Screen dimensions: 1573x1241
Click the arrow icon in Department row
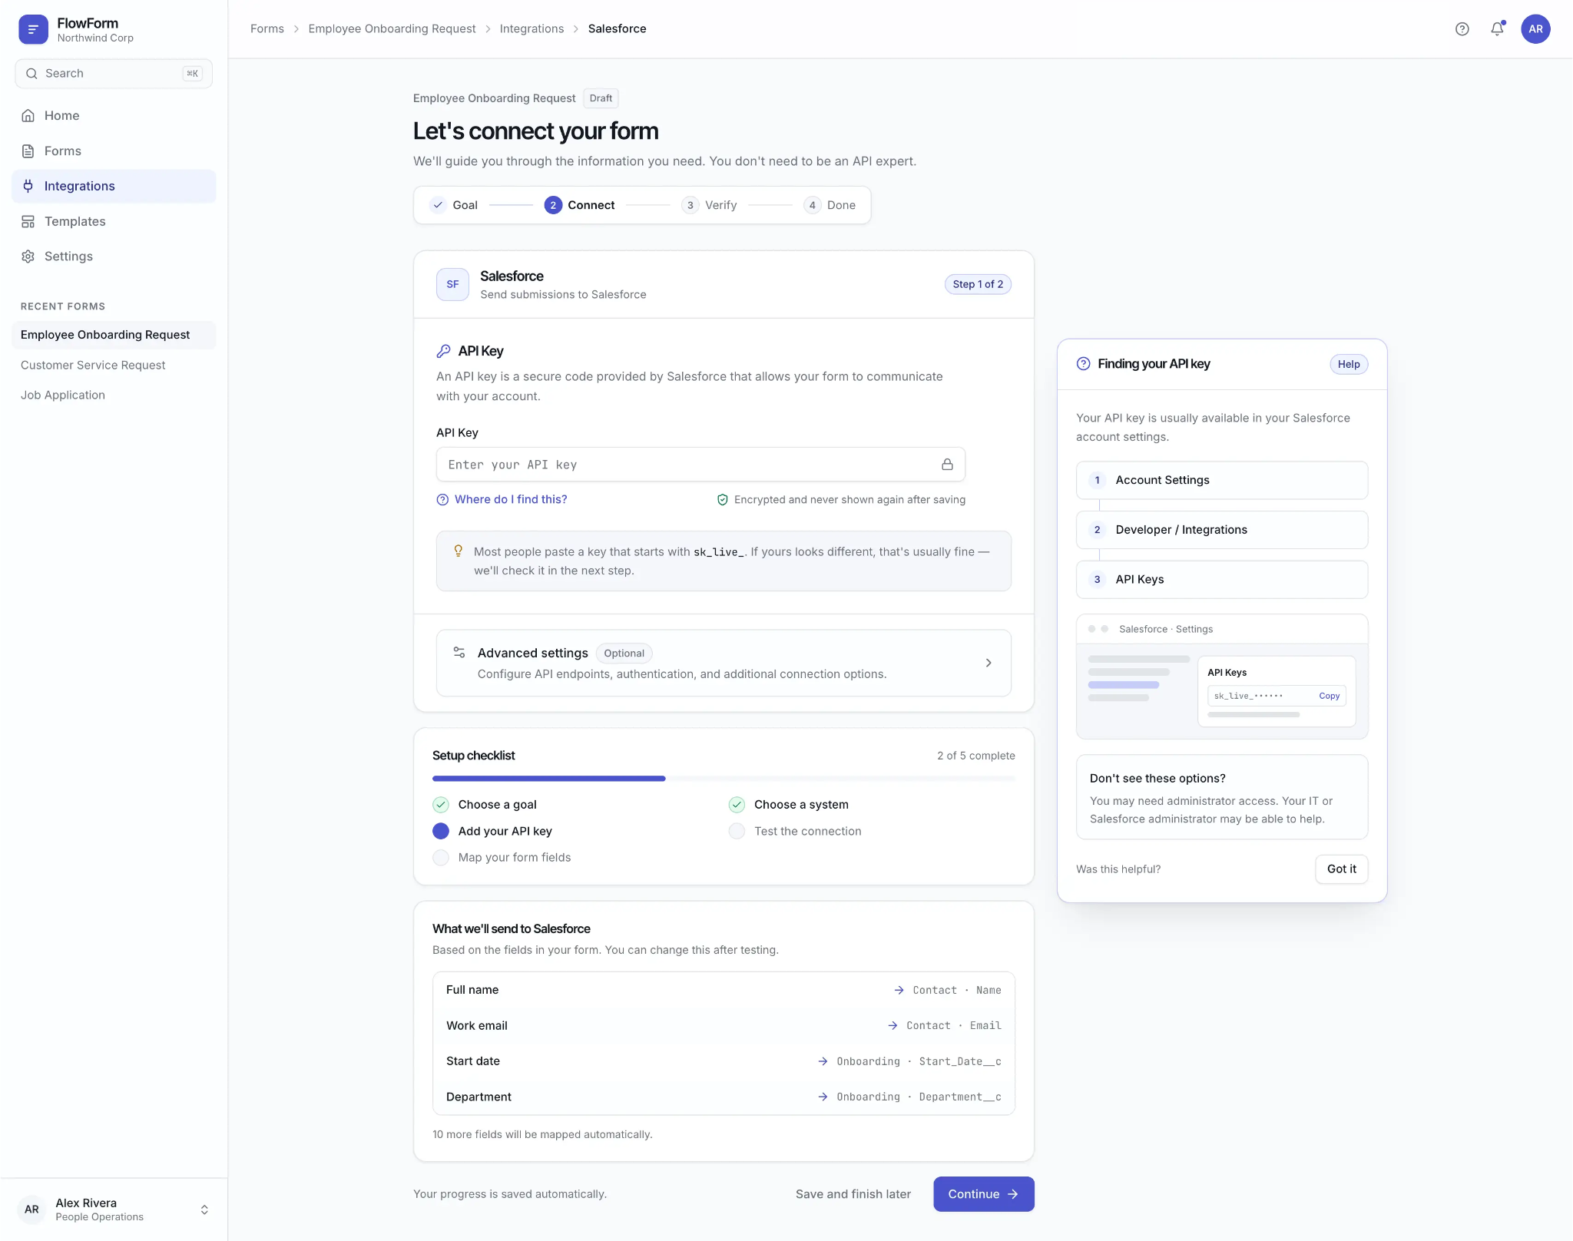point(823,1097)
